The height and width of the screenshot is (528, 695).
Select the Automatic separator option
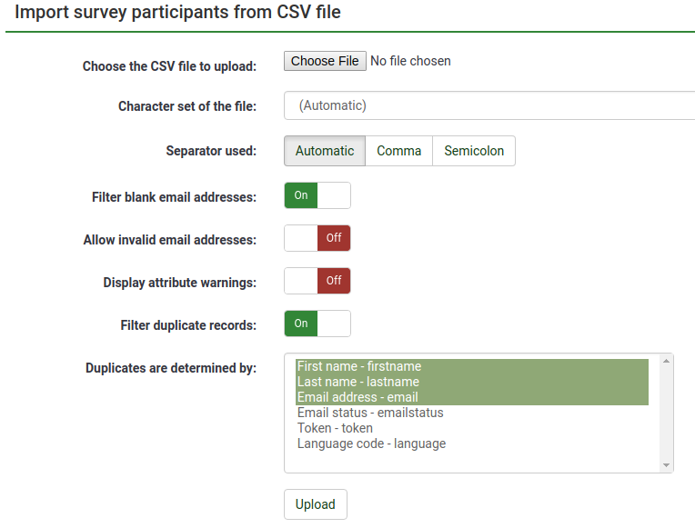pyautogui.click(x=325, y=151)
